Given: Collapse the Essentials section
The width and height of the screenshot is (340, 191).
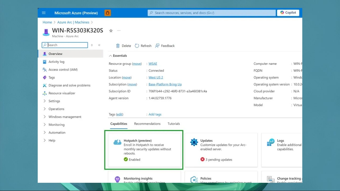Looking at the screenshot, I should [x=118, y=56].
